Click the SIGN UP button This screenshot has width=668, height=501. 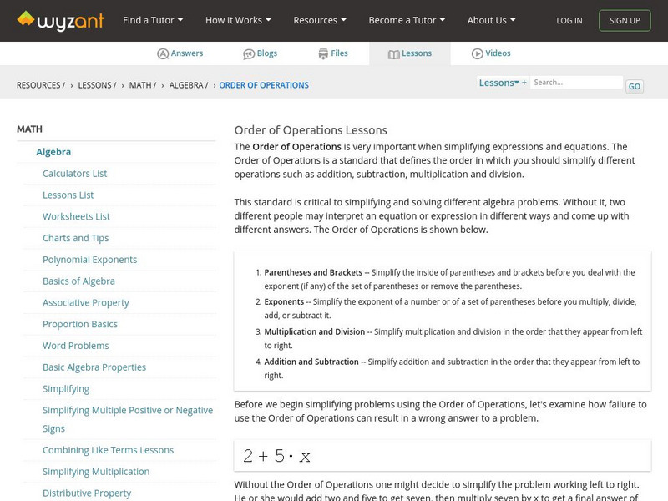coord(625,20)
